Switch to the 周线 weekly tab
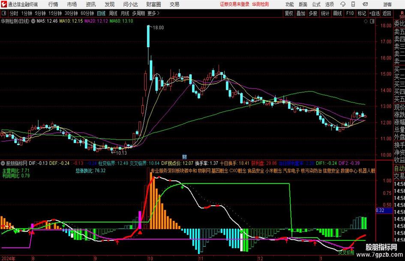The height and width of the screenshot is (261, 405). 113,13
